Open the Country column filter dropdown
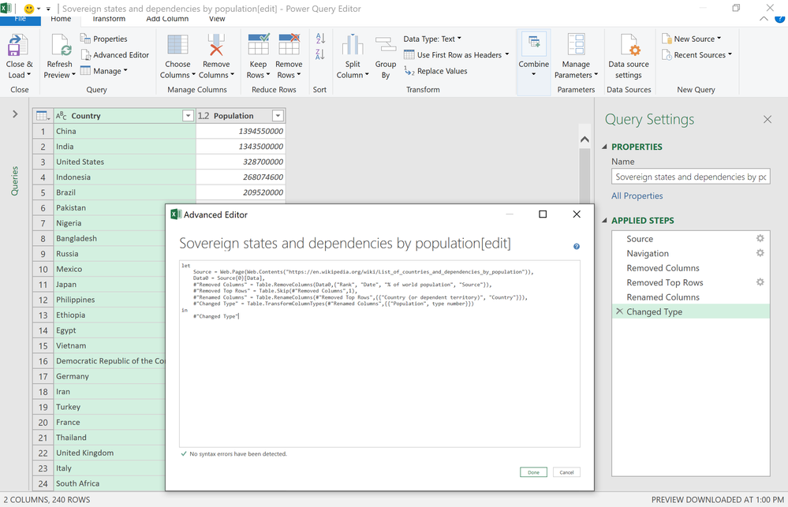Screen dimensions: 788x507 pos(188,116)
